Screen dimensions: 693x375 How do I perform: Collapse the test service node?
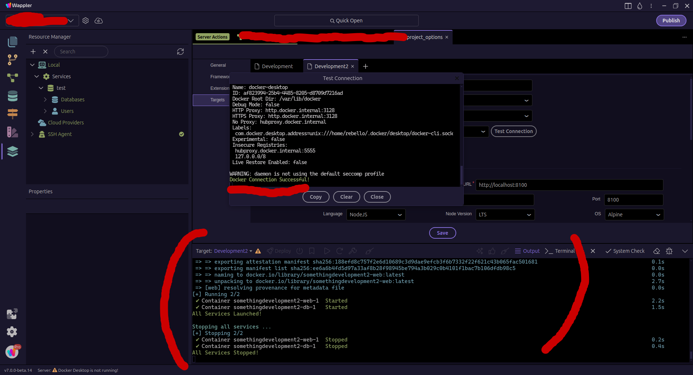[x=41, y=88]
